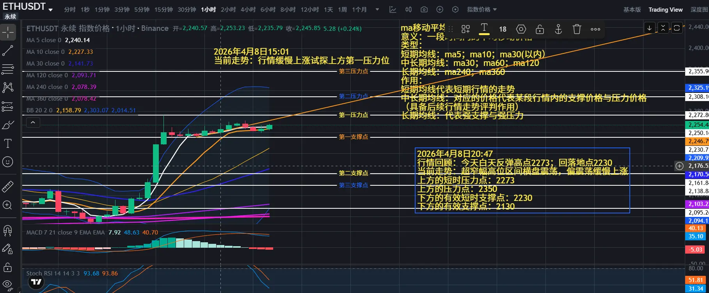Select the 30分钟 interval
This screenshot has width=709, height=293.
coord(187,9)
